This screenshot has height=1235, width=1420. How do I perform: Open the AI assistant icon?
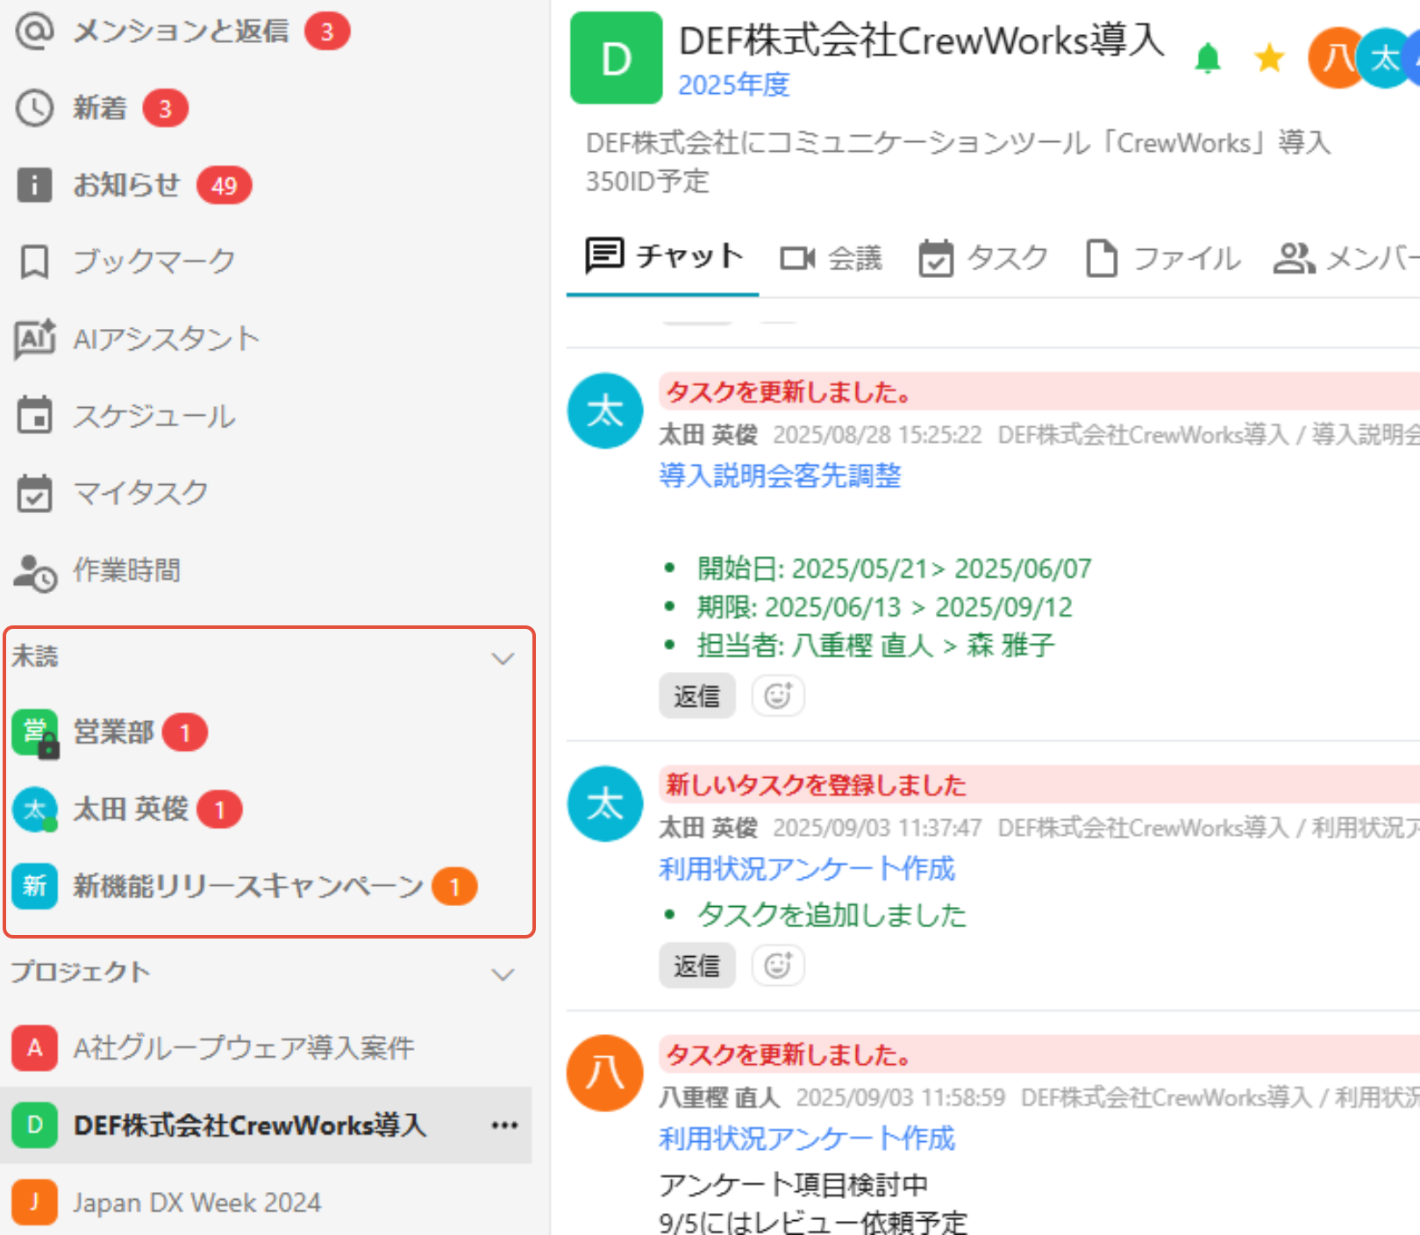[x=35, y=339]
